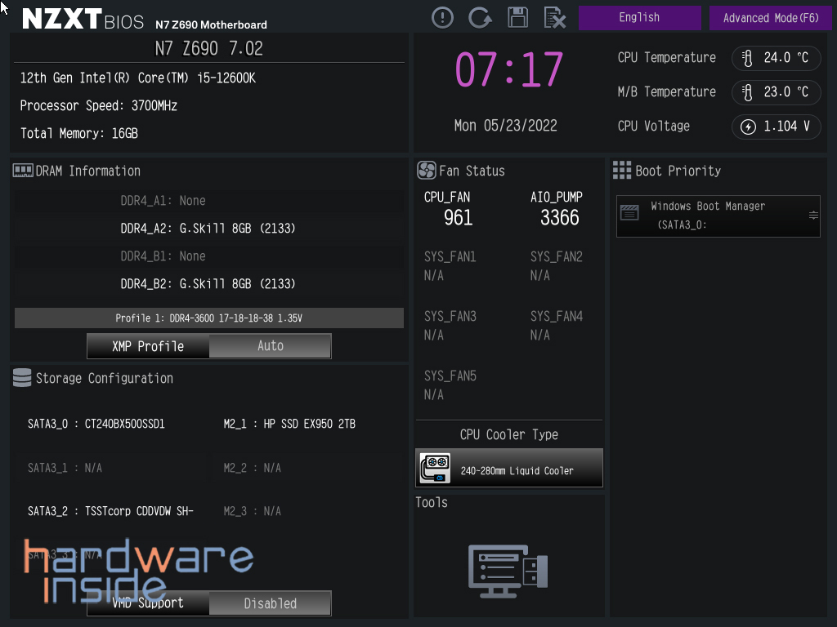The height and width of the screenshot is (627, 837).
Task: Click the circular arrow reload defaults icon
Action: [480, 17]
